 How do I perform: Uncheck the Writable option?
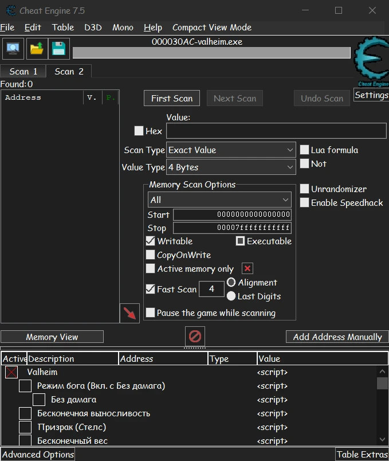click(151, 241)
